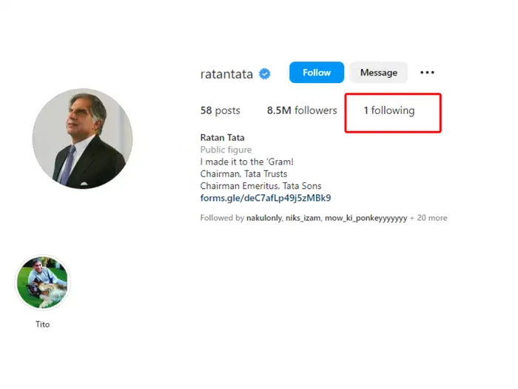Open the 8.5M followers list

pos(301,110)
